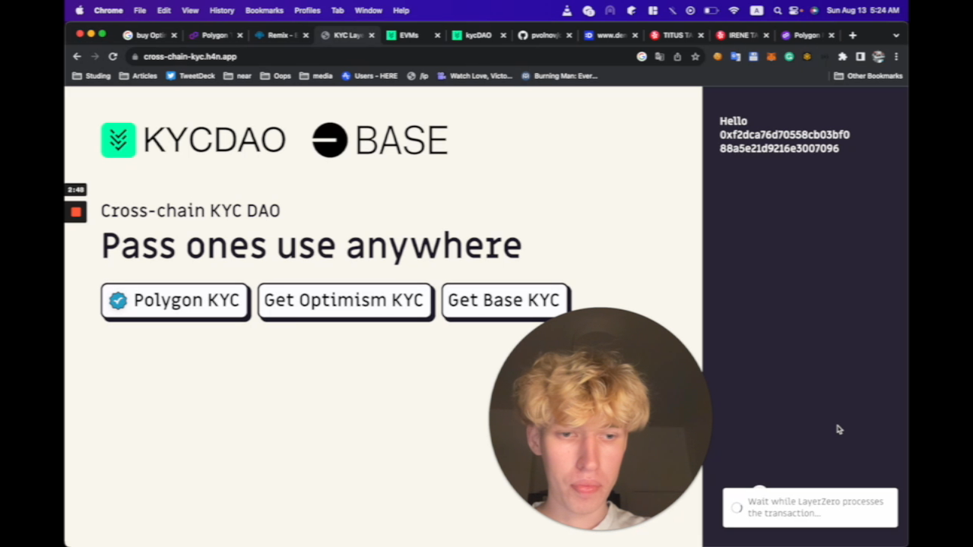Screen dimensions: 973x547
Task: Open the Other Bookmarks folder
Action: 868,76
